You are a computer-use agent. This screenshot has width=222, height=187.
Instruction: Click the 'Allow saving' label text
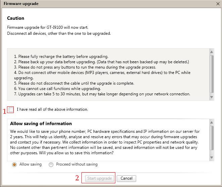(x=31, y=164)
